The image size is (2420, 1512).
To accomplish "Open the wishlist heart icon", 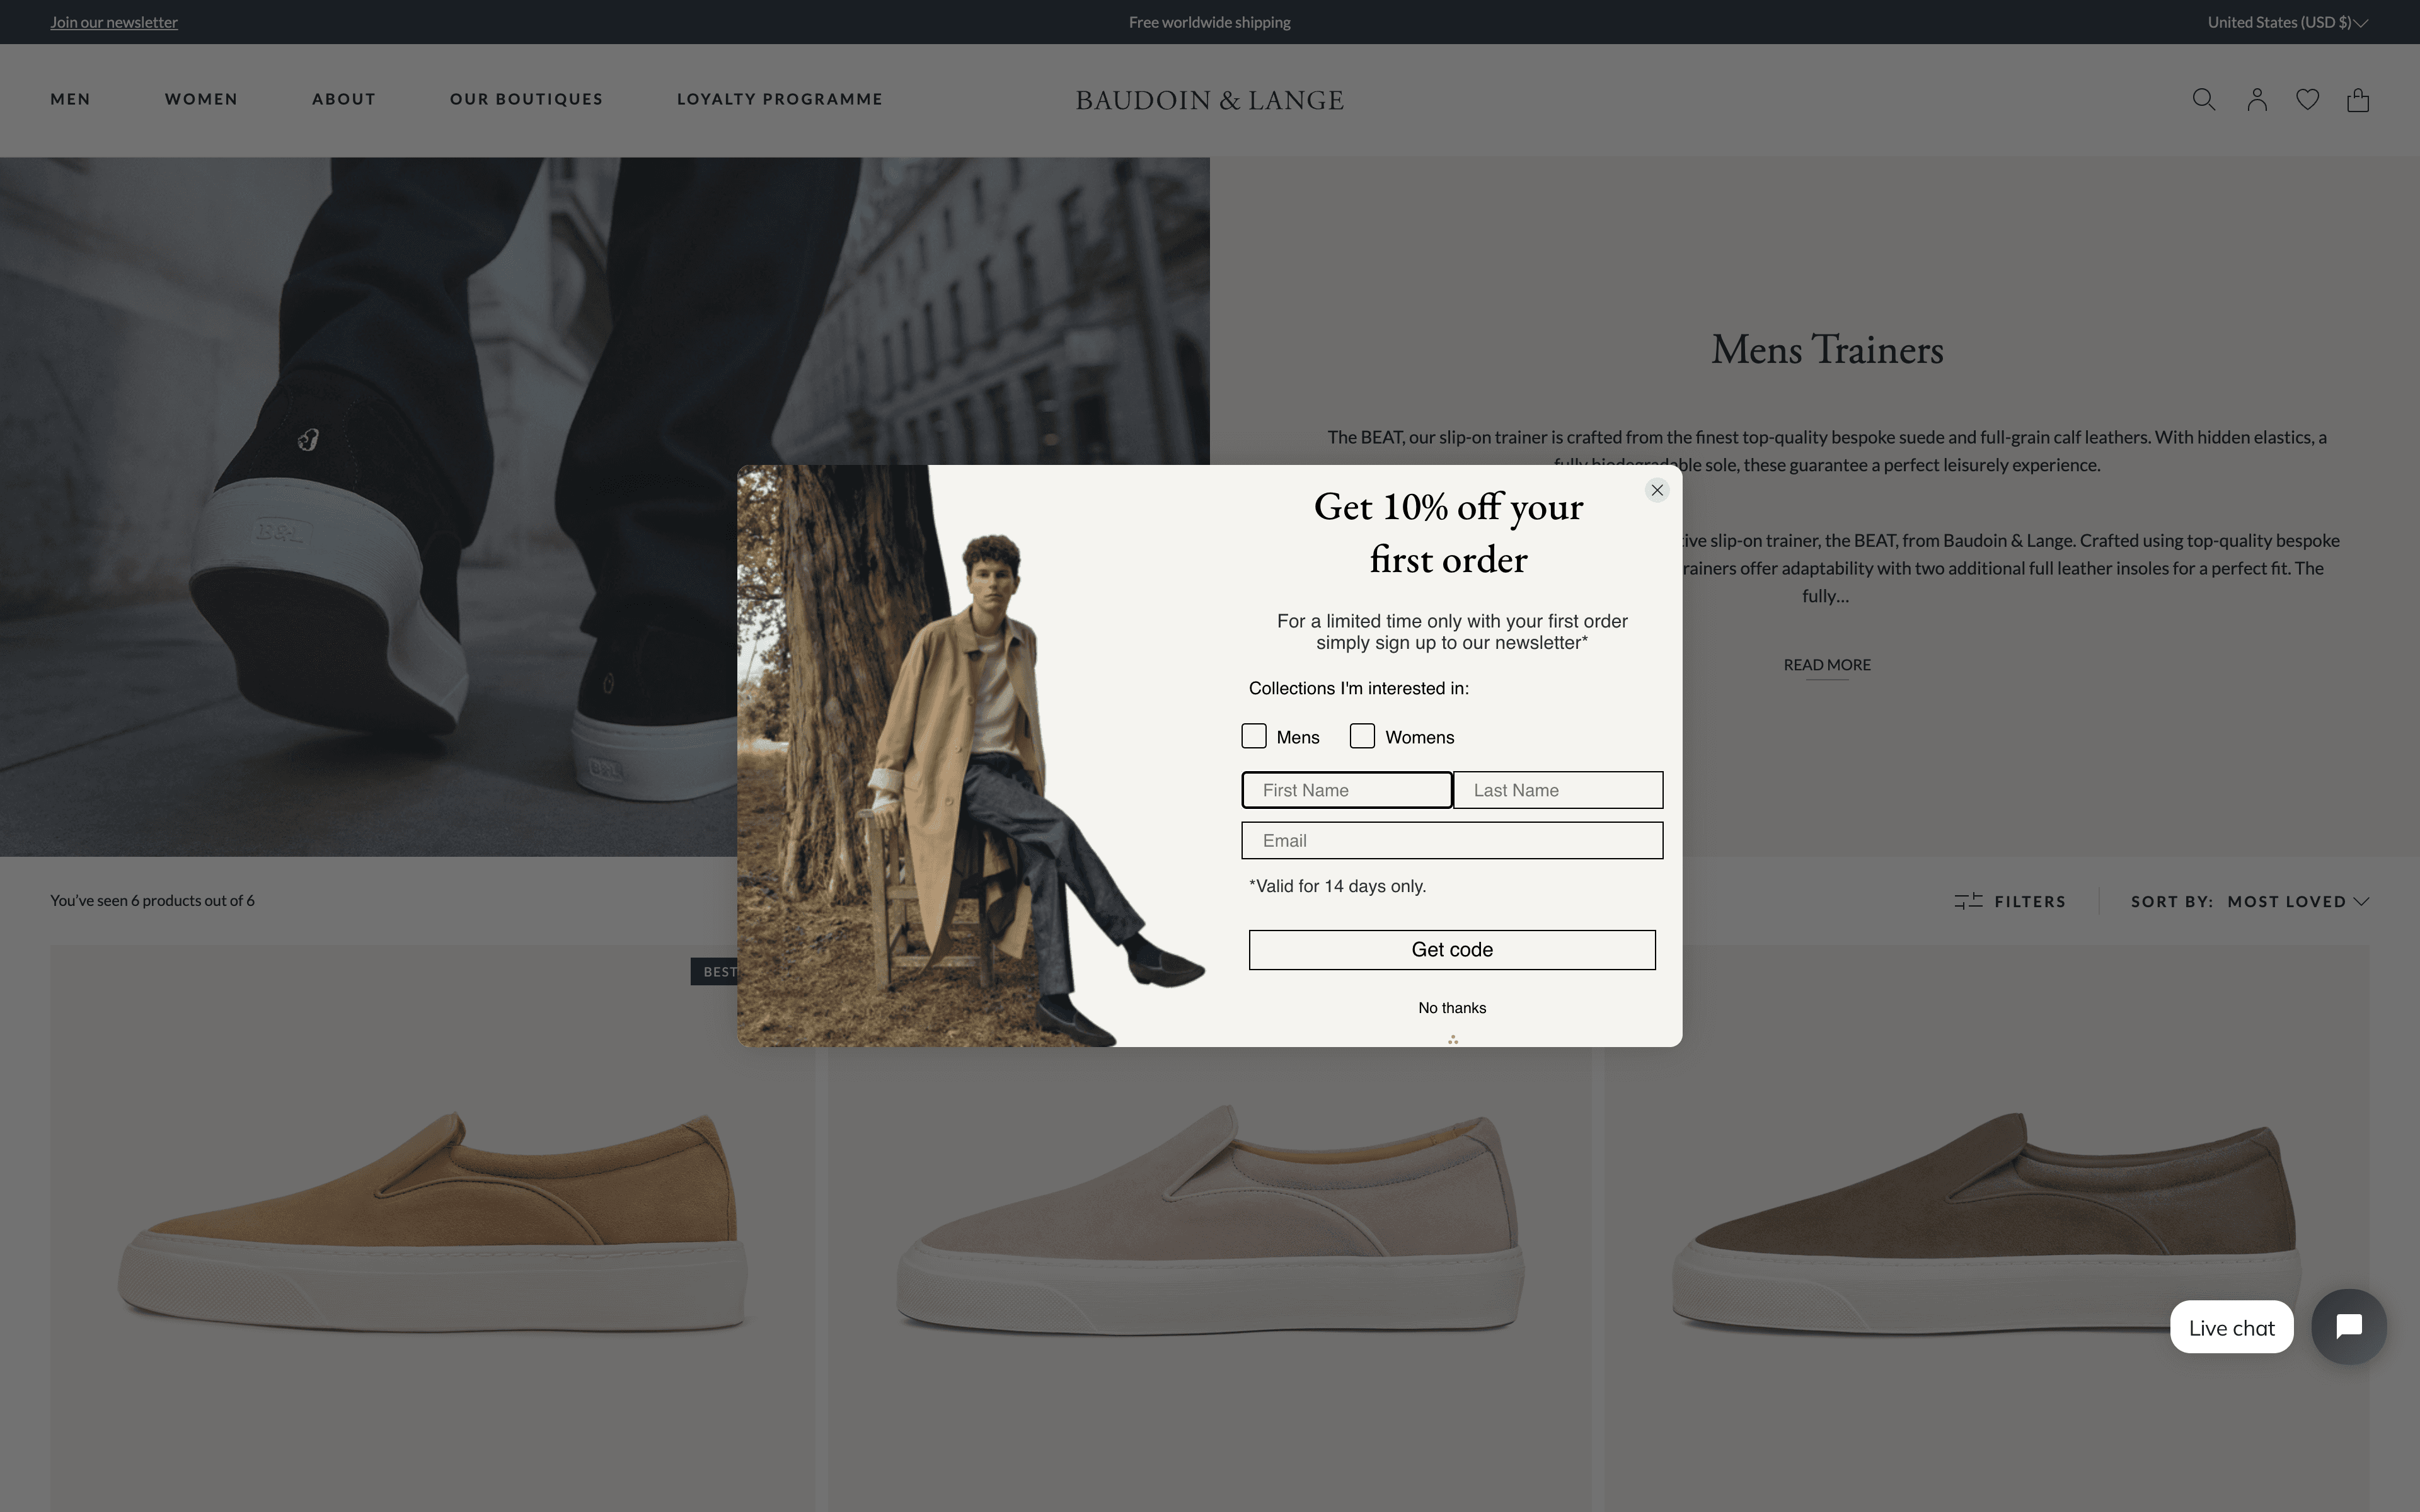I will [x=2307, y=99].
